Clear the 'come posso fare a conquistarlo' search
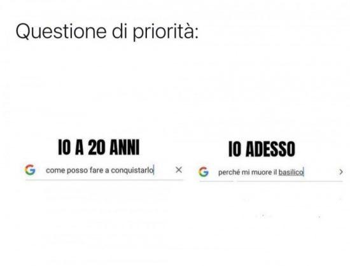This screenshot has height=266, width=350. click(179, 170)
